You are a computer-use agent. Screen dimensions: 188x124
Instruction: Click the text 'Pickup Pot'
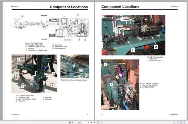[x=21, y=101]
